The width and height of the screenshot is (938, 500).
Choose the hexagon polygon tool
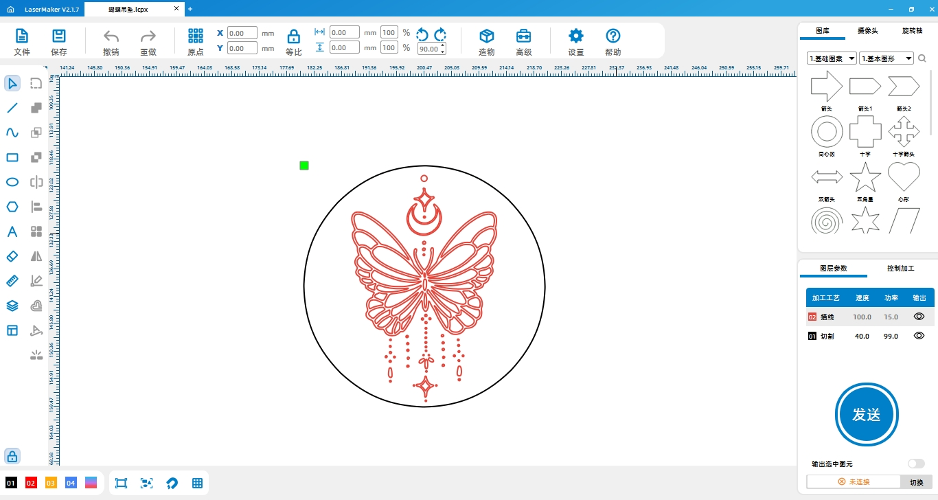[12, 207]
